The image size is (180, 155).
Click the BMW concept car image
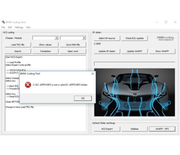coord(134,92)
